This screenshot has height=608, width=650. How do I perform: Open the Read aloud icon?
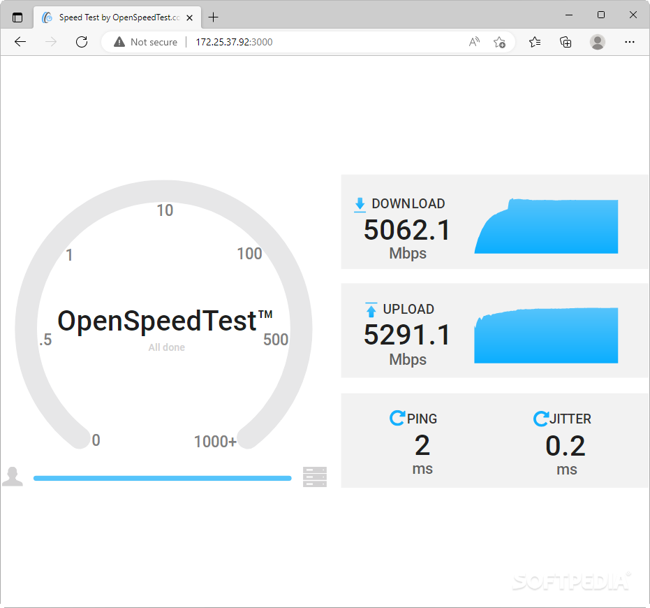[x=474, y=42]
